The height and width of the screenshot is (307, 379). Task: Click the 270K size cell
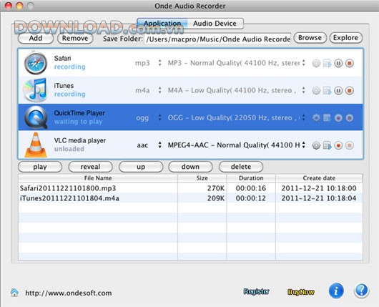click(216, 188)
